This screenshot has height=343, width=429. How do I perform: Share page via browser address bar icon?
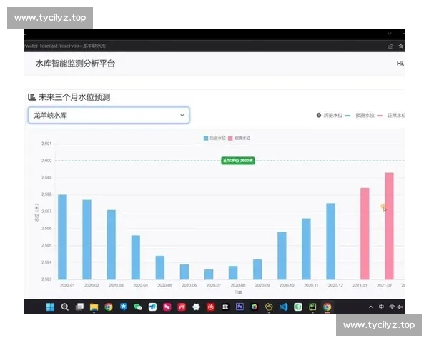(x=390, y=46)
